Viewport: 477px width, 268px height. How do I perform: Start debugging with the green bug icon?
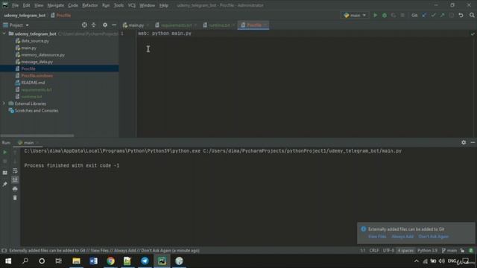click(385, 15)
